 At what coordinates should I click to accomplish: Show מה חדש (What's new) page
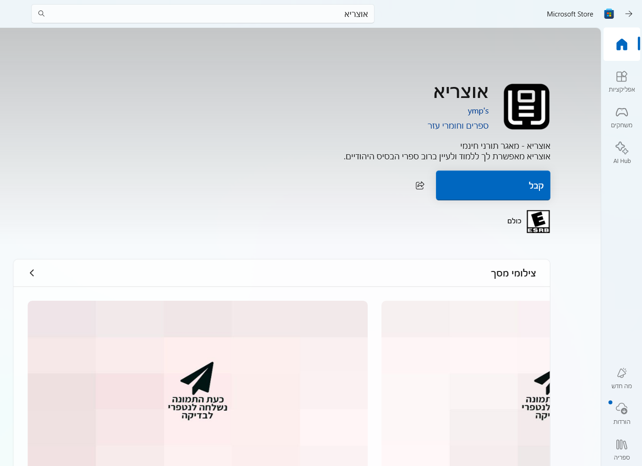(x=621, y=378)
